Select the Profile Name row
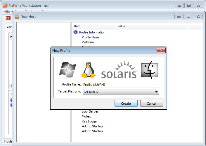The image size is (206, 146). pos(91,37)
